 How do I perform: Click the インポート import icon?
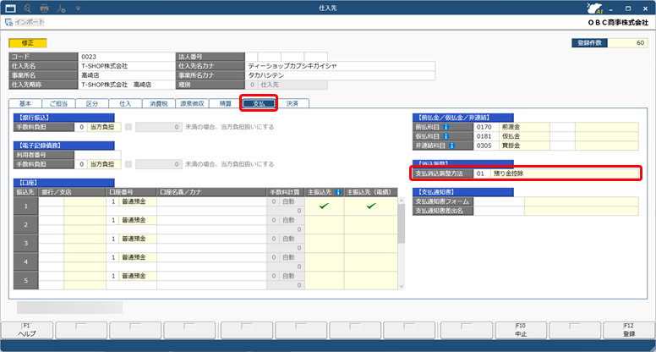(x=8, y=22)
